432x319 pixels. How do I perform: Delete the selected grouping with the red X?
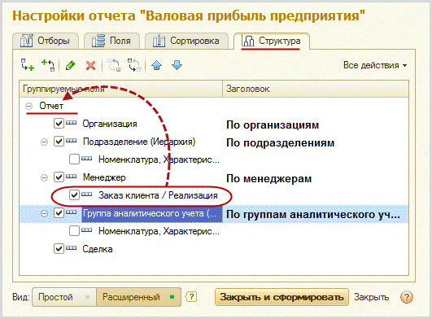[90, 66]
